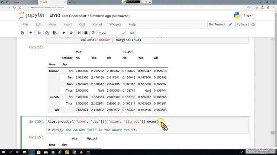This screenshot has height=155, width=277.
Task: Click in the In [15] code cell
Action: (147, 126)
